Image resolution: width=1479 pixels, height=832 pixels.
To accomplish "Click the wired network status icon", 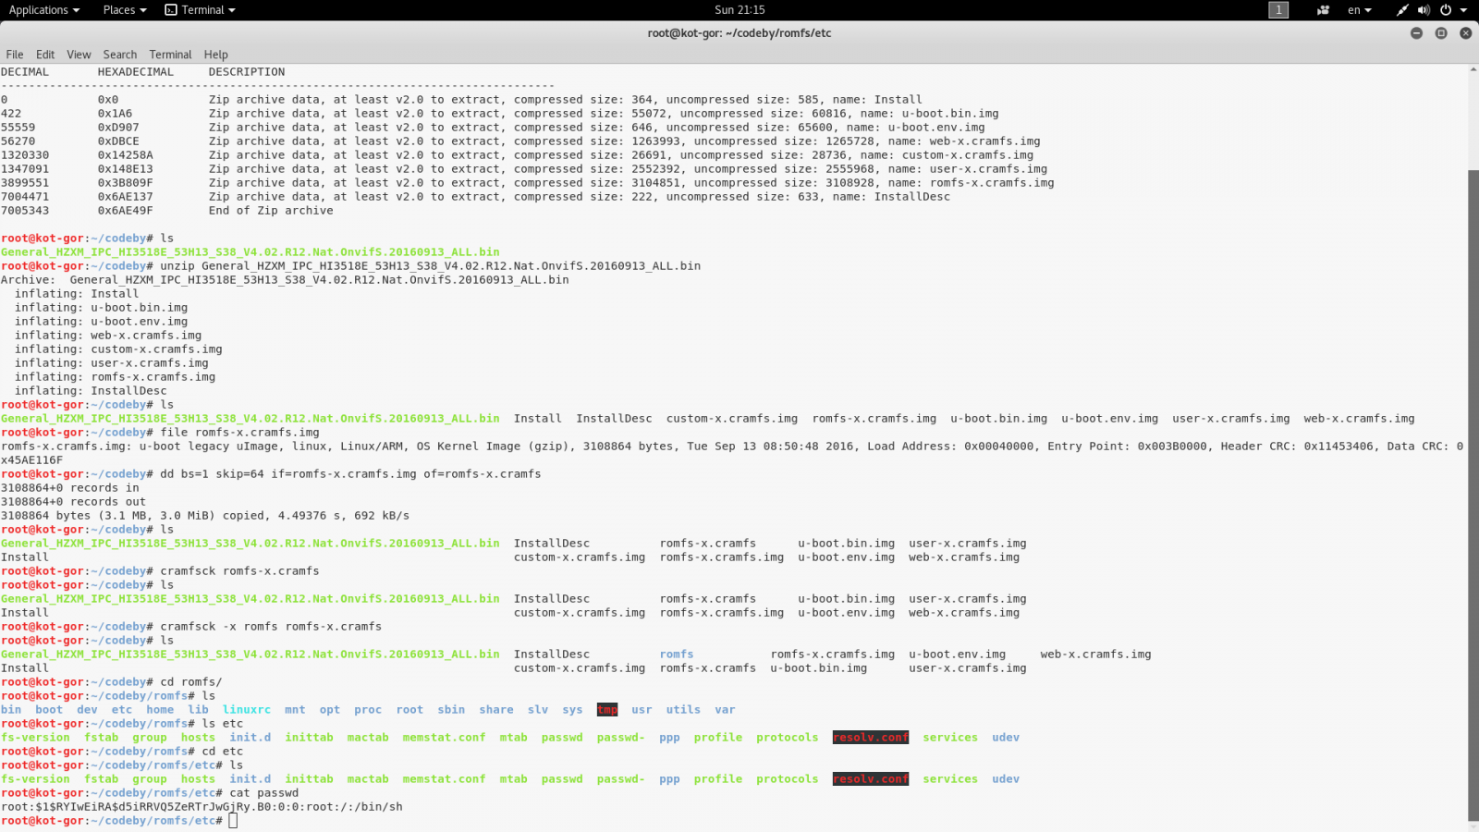I will click(x=1402, y=10).
